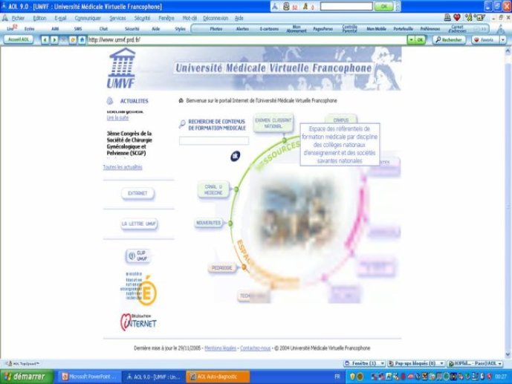Viewport: 512px width, 384px height.
Task: Click the Accueil AOL button
Action: coord(19,39)
